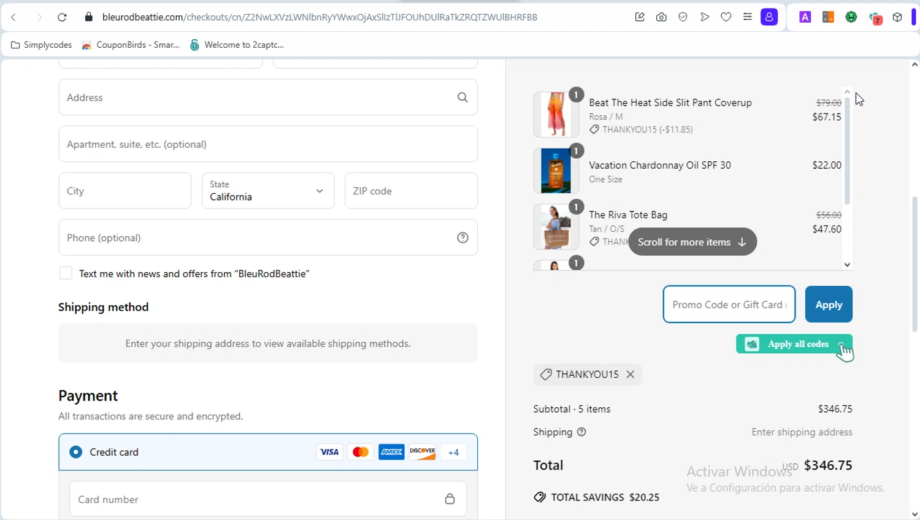Click the Apartment, suite field
This screenshot has width=920, height=520.
pyautogui.click(x=268, y=144)
